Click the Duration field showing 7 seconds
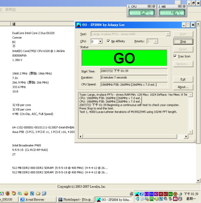The image size is (201, 203). pyautogui.click(x=134, y=78)
